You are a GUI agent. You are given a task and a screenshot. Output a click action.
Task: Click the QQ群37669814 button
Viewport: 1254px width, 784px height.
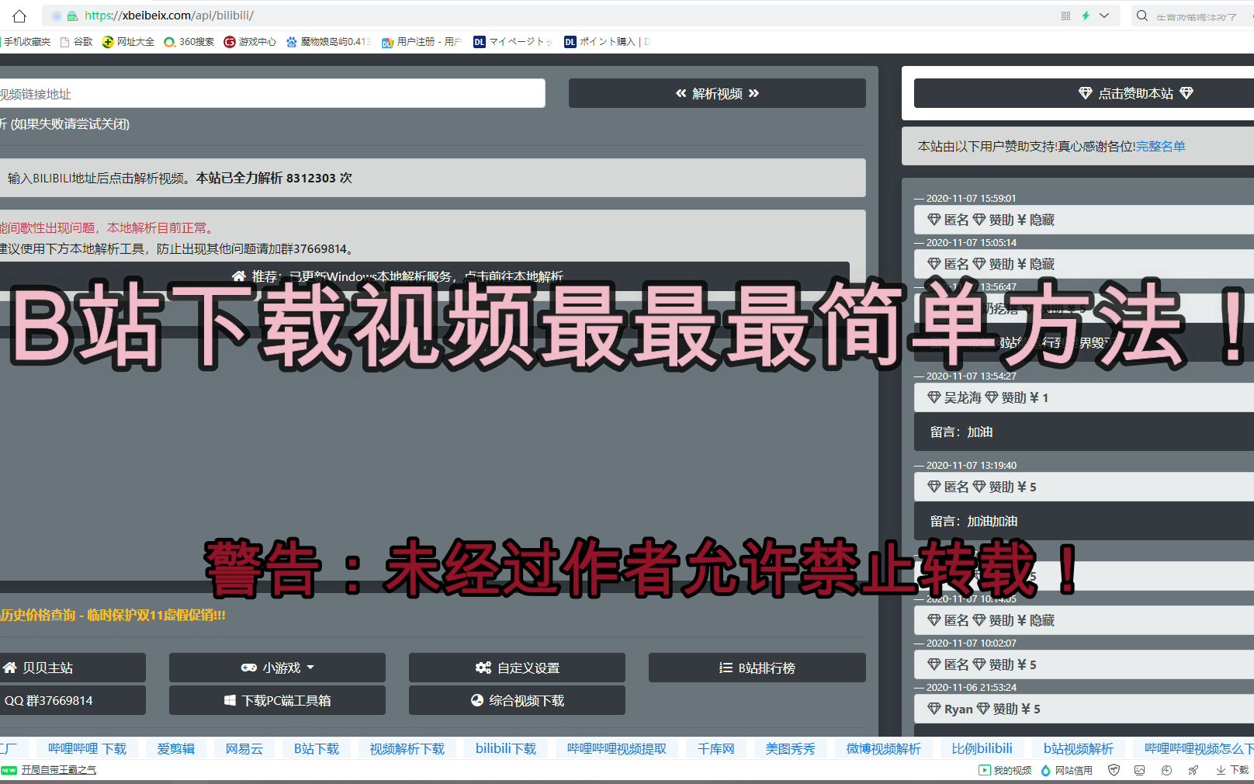pyautogui.click(x=72, y=700)
